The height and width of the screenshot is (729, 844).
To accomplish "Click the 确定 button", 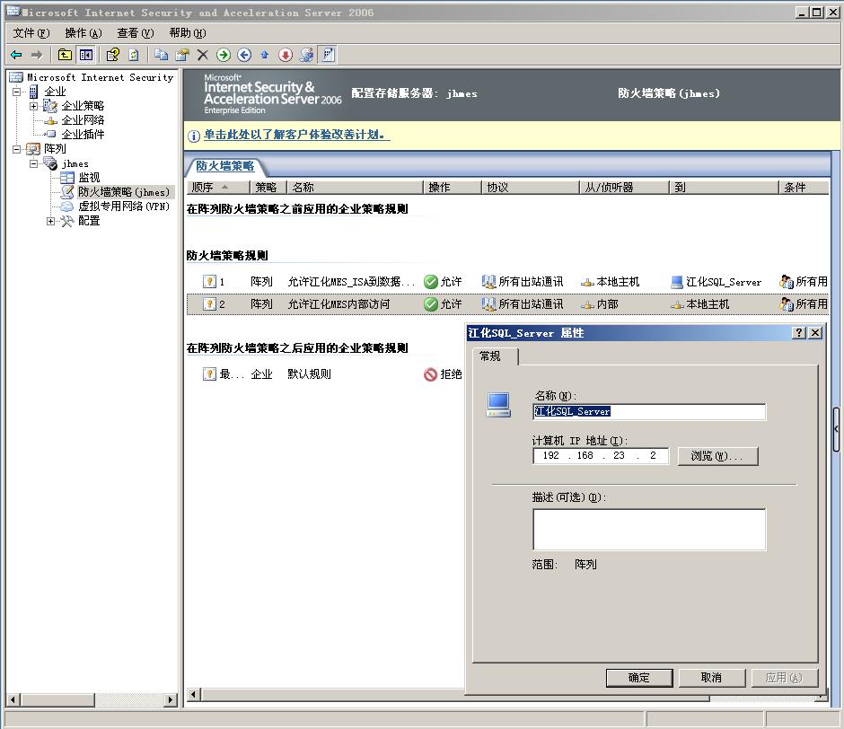I will point(639,678).
